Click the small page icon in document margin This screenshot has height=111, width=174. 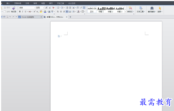click(x=59, y=36)
